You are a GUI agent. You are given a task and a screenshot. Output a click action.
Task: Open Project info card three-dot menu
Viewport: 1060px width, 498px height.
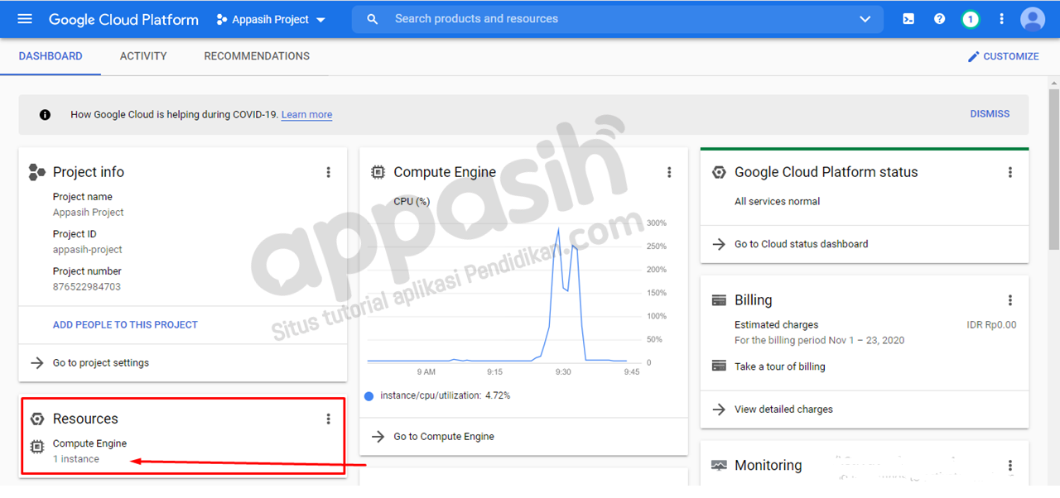328,172
